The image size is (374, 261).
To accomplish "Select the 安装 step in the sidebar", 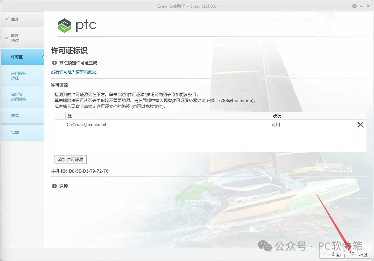I will point(22,116).
